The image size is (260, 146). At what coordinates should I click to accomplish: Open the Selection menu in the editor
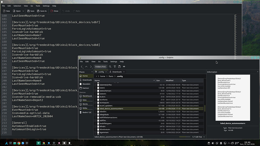click(x=17, y=6)
